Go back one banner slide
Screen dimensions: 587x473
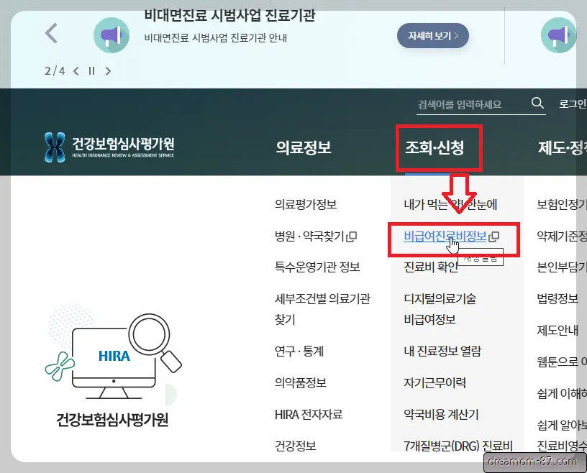76,71
